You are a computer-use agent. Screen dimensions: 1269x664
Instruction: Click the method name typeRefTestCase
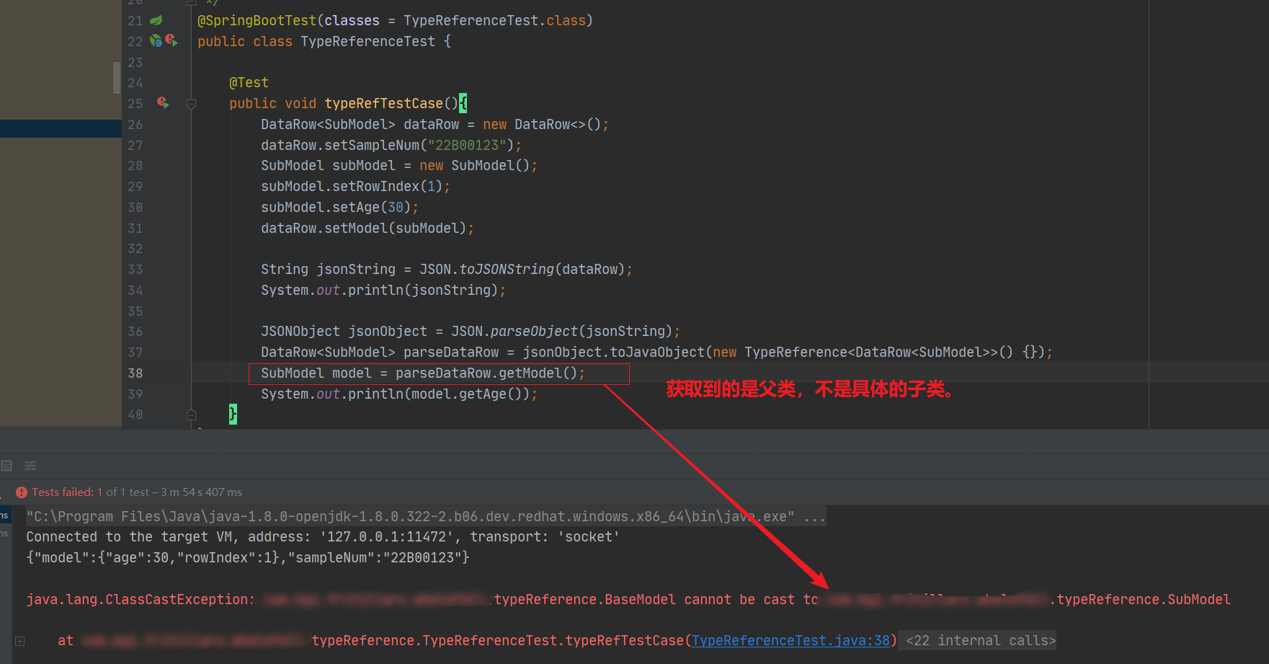383,104
